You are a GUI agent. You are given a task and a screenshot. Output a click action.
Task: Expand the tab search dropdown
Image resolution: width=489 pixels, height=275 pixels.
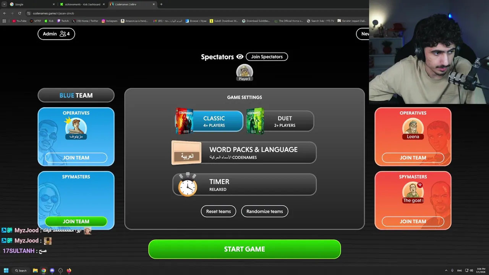click(4, 4)
